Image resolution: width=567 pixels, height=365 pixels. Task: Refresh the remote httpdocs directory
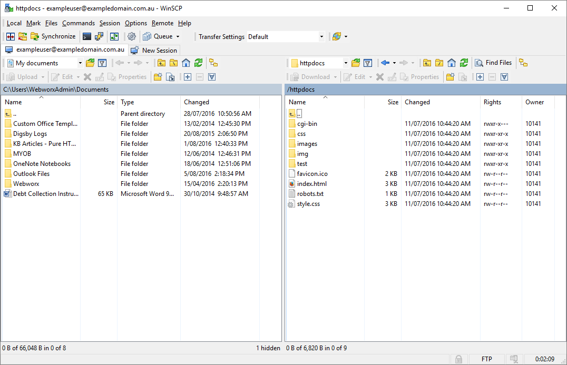click(x=463, y=62)
